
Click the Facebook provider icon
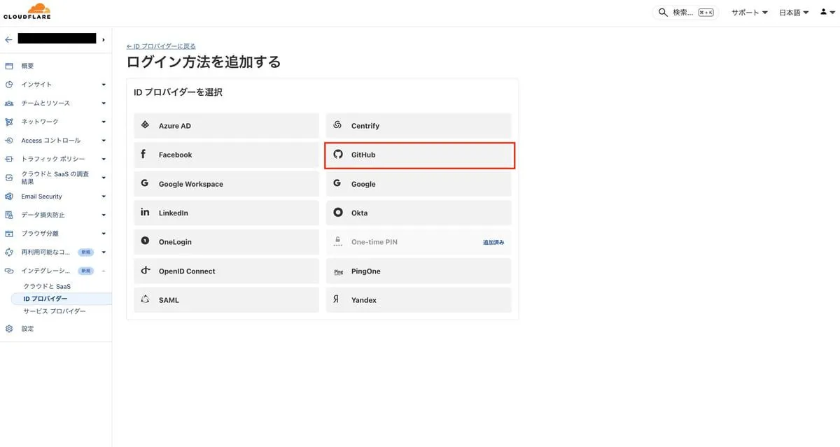tap(144, 155)
